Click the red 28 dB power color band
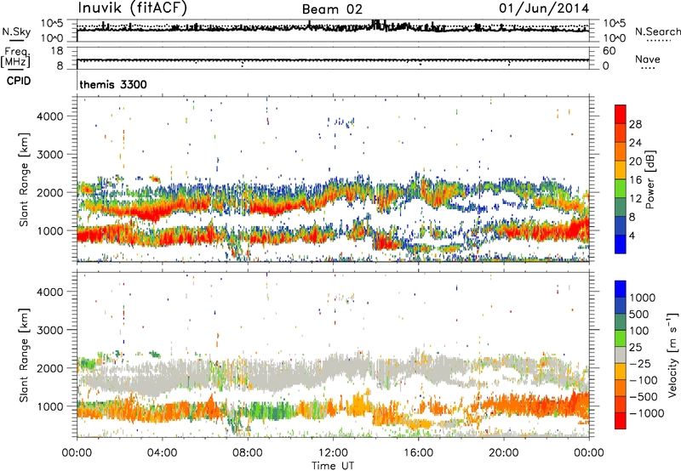Viewport: 681px width, 471px height. tap(621, 114)
